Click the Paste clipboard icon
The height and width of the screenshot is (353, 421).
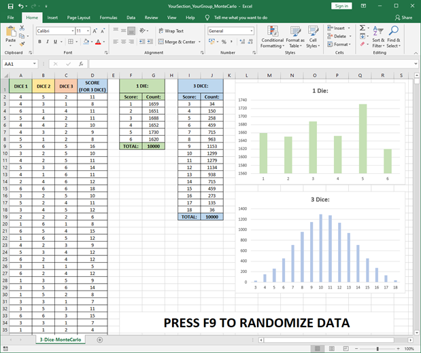click(11, 32)
